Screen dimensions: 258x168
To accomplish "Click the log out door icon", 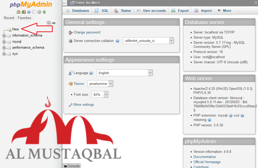I will click(24, 12).
